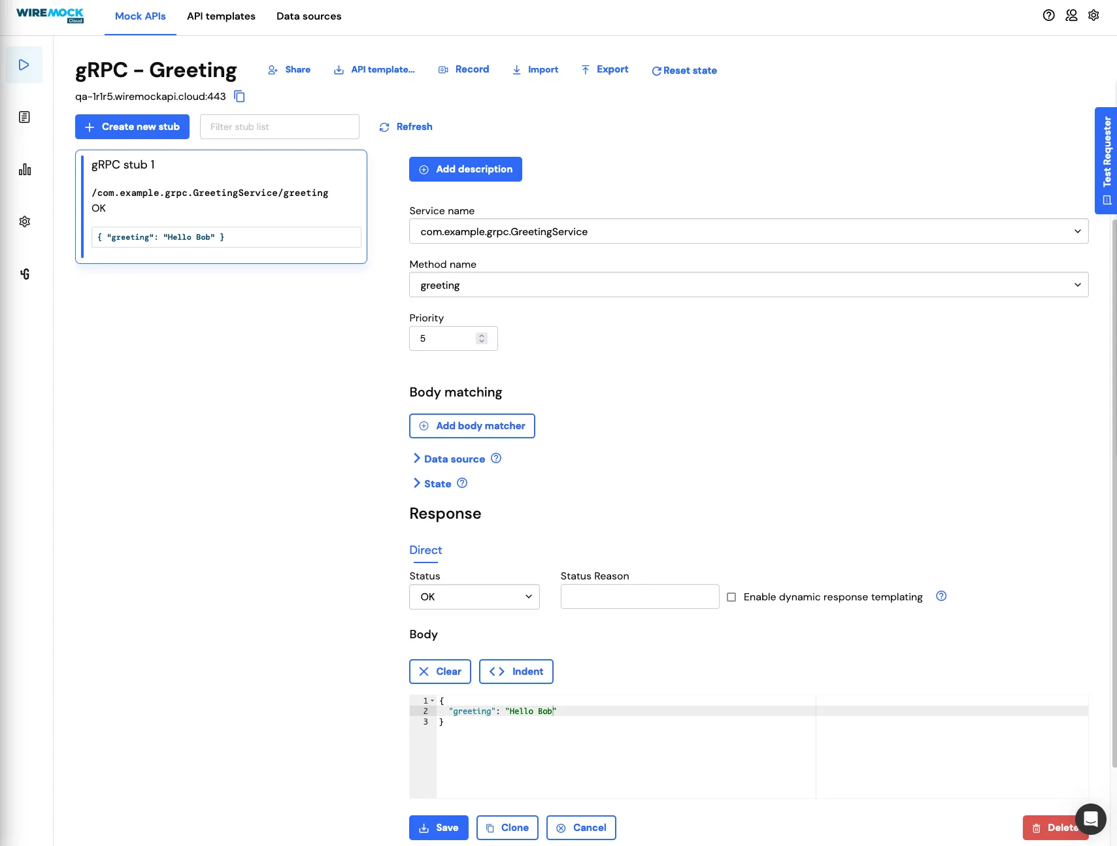Screen dimensions: 1117x846
Task: Indent the response body JSON
Action: [516, 672]
